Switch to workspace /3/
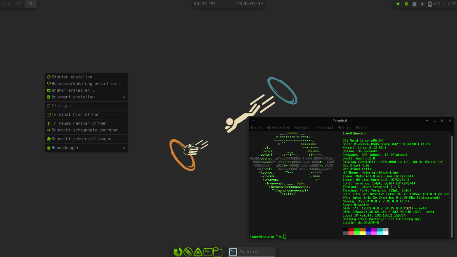 (31, 4)
